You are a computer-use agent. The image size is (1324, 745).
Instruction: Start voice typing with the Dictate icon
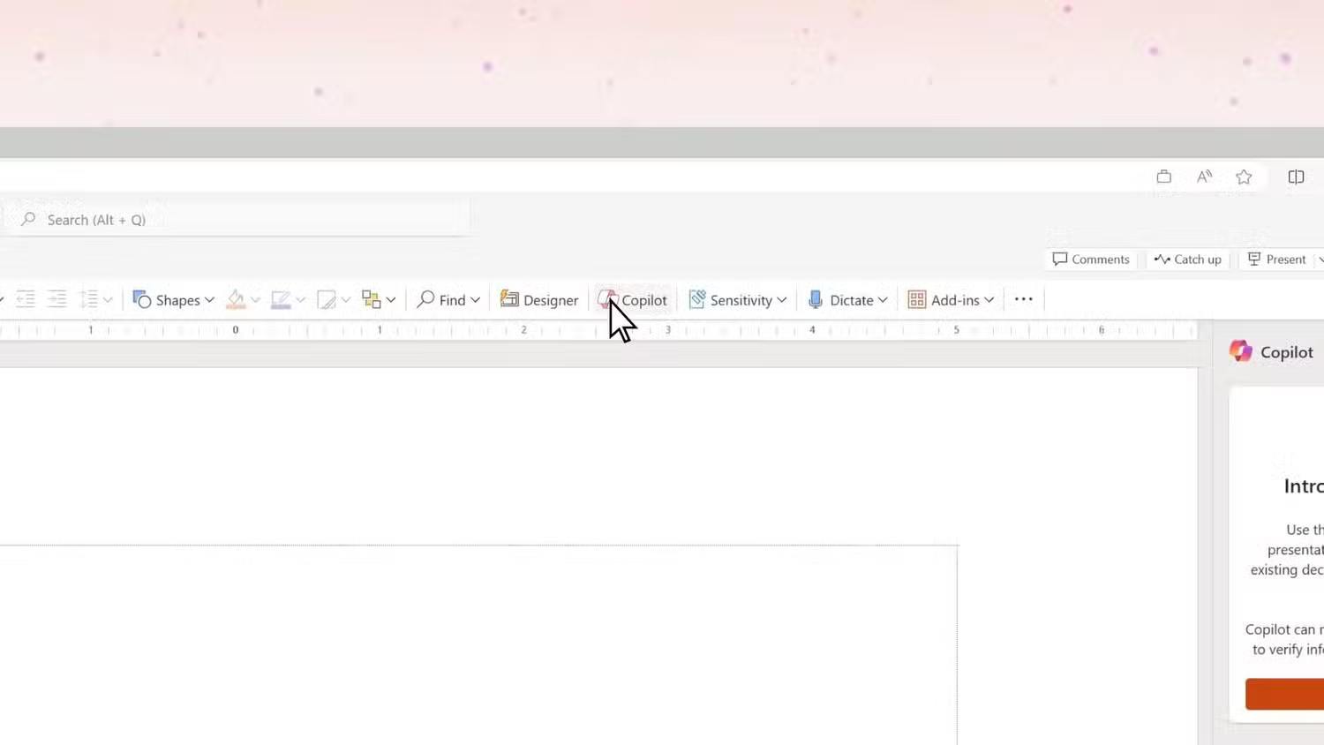(816, 300)
